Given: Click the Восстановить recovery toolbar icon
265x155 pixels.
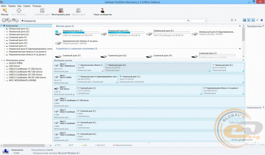Looking at the screenshot, I should click(19, 11).
